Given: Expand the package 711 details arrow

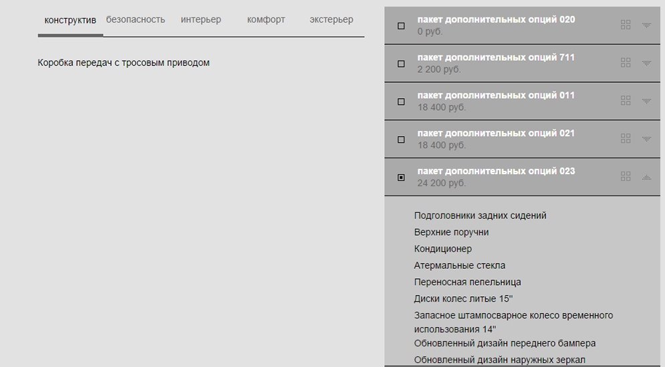Looking at the screenshot, I should click(x=646, y=63).
